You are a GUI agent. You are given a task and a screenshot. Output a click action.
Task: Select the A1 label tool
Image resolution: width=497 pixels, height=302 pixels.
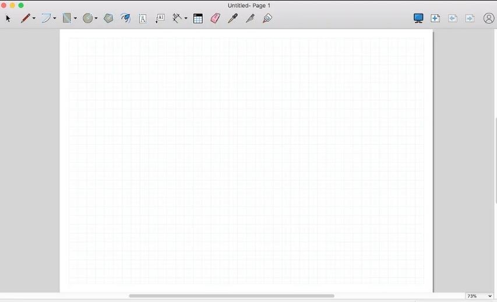coord(160,19)
